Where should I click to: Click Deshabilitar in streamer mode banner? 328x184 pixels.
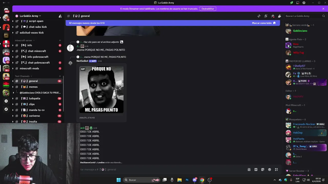[x=208, y=9]
